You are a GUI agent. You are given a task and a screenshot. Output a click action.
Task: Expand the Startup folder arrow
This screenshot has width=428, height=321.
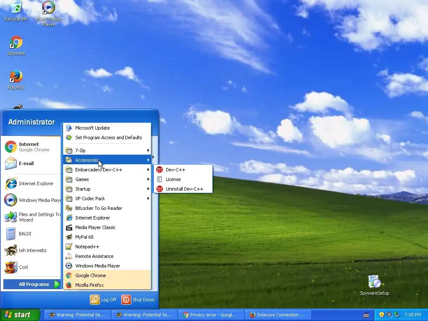point(148,189)
